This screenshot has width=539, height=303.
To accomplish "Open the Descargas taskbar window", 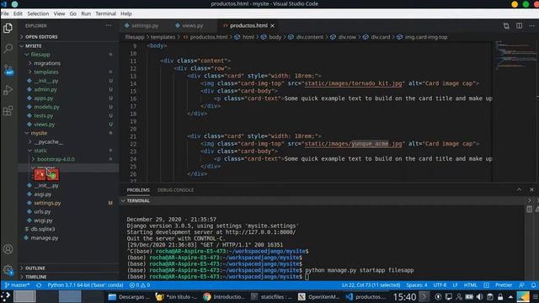I will click(x=129, y=297).
